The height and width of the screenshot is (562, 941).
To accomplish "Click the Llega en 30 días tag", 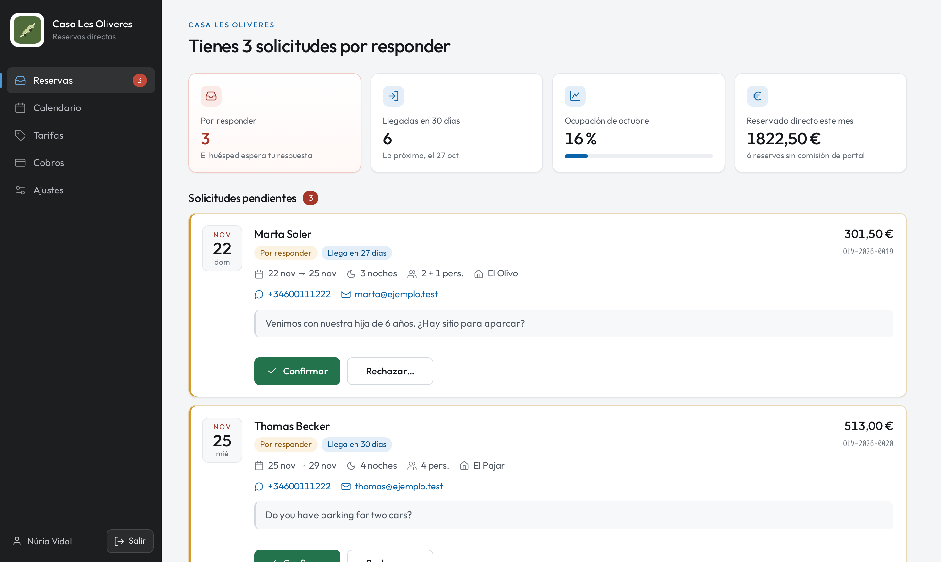I will click(357, 444).
